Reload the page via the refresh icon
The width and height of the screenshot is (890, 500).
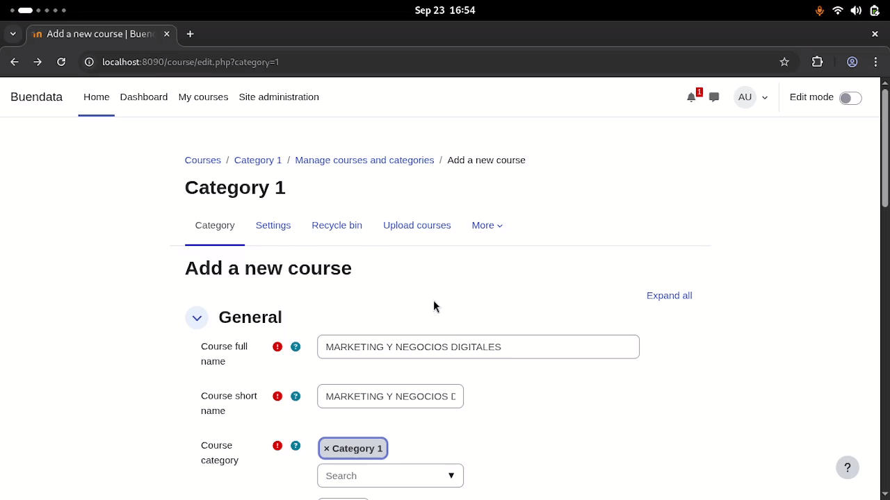tap(61, 62)
